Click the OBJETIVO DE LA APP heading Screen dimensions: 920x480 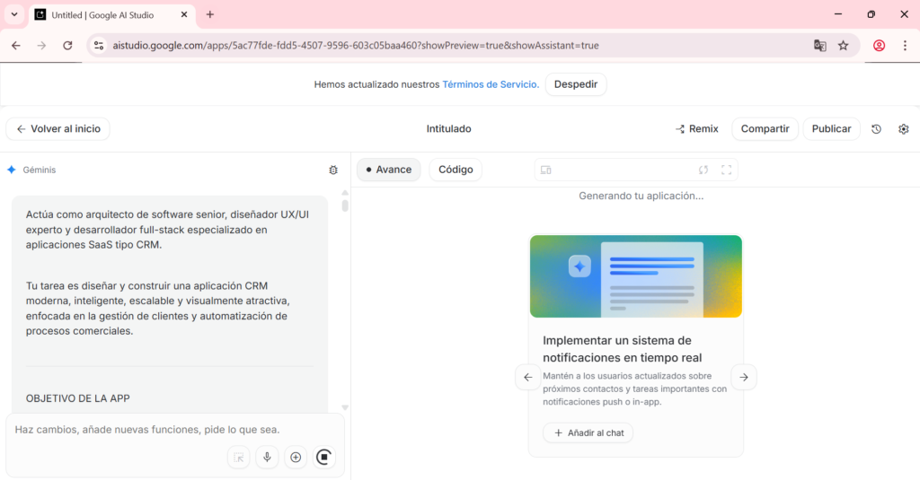(78, 398)
